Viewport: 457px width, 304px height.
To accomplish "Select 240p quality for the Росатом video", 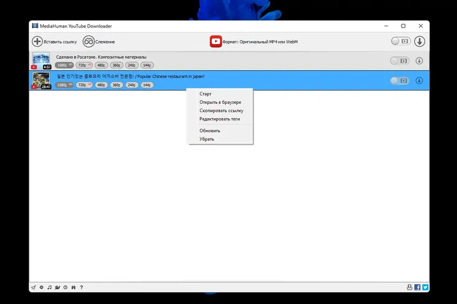I will pos(131,65).
